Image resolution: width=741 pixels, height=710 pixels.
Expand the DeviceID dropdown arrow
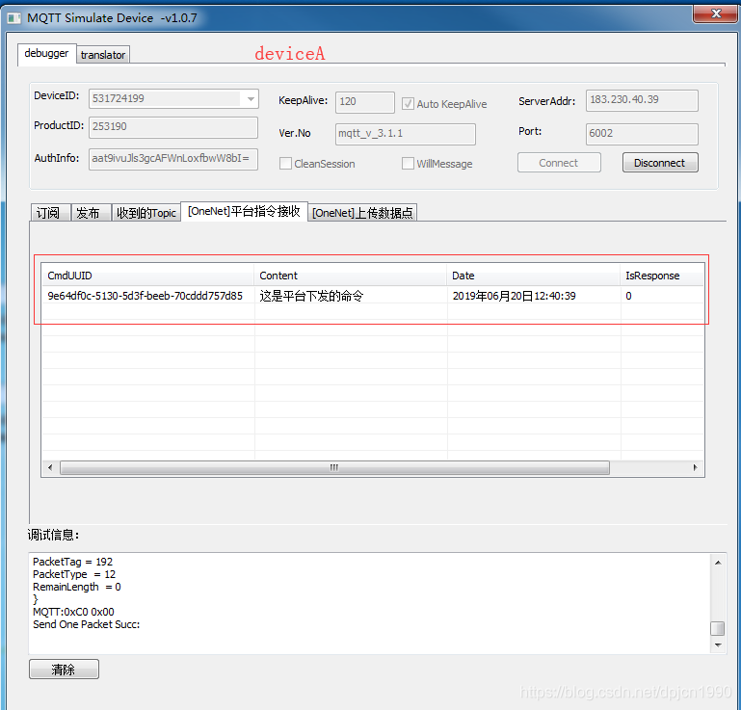pos(251,98)
